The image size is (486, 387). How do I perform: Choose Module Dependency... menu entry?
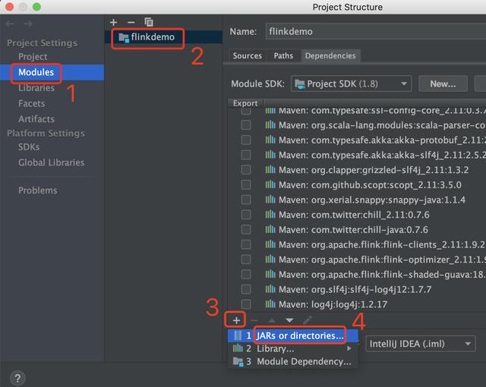293,361
